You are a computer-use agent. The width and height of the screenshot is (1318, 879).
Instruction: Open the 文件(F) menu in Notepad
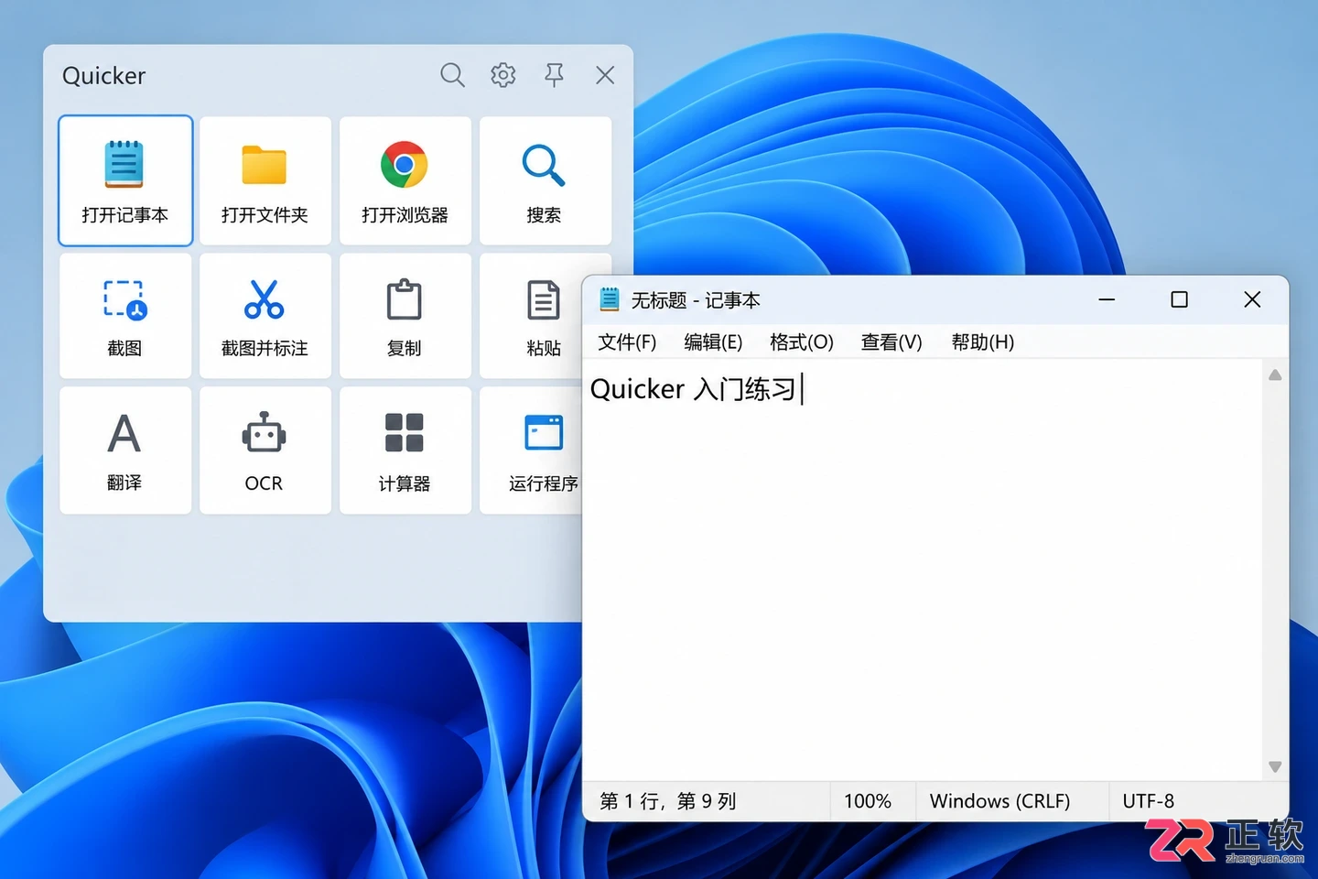pos(627,342)
